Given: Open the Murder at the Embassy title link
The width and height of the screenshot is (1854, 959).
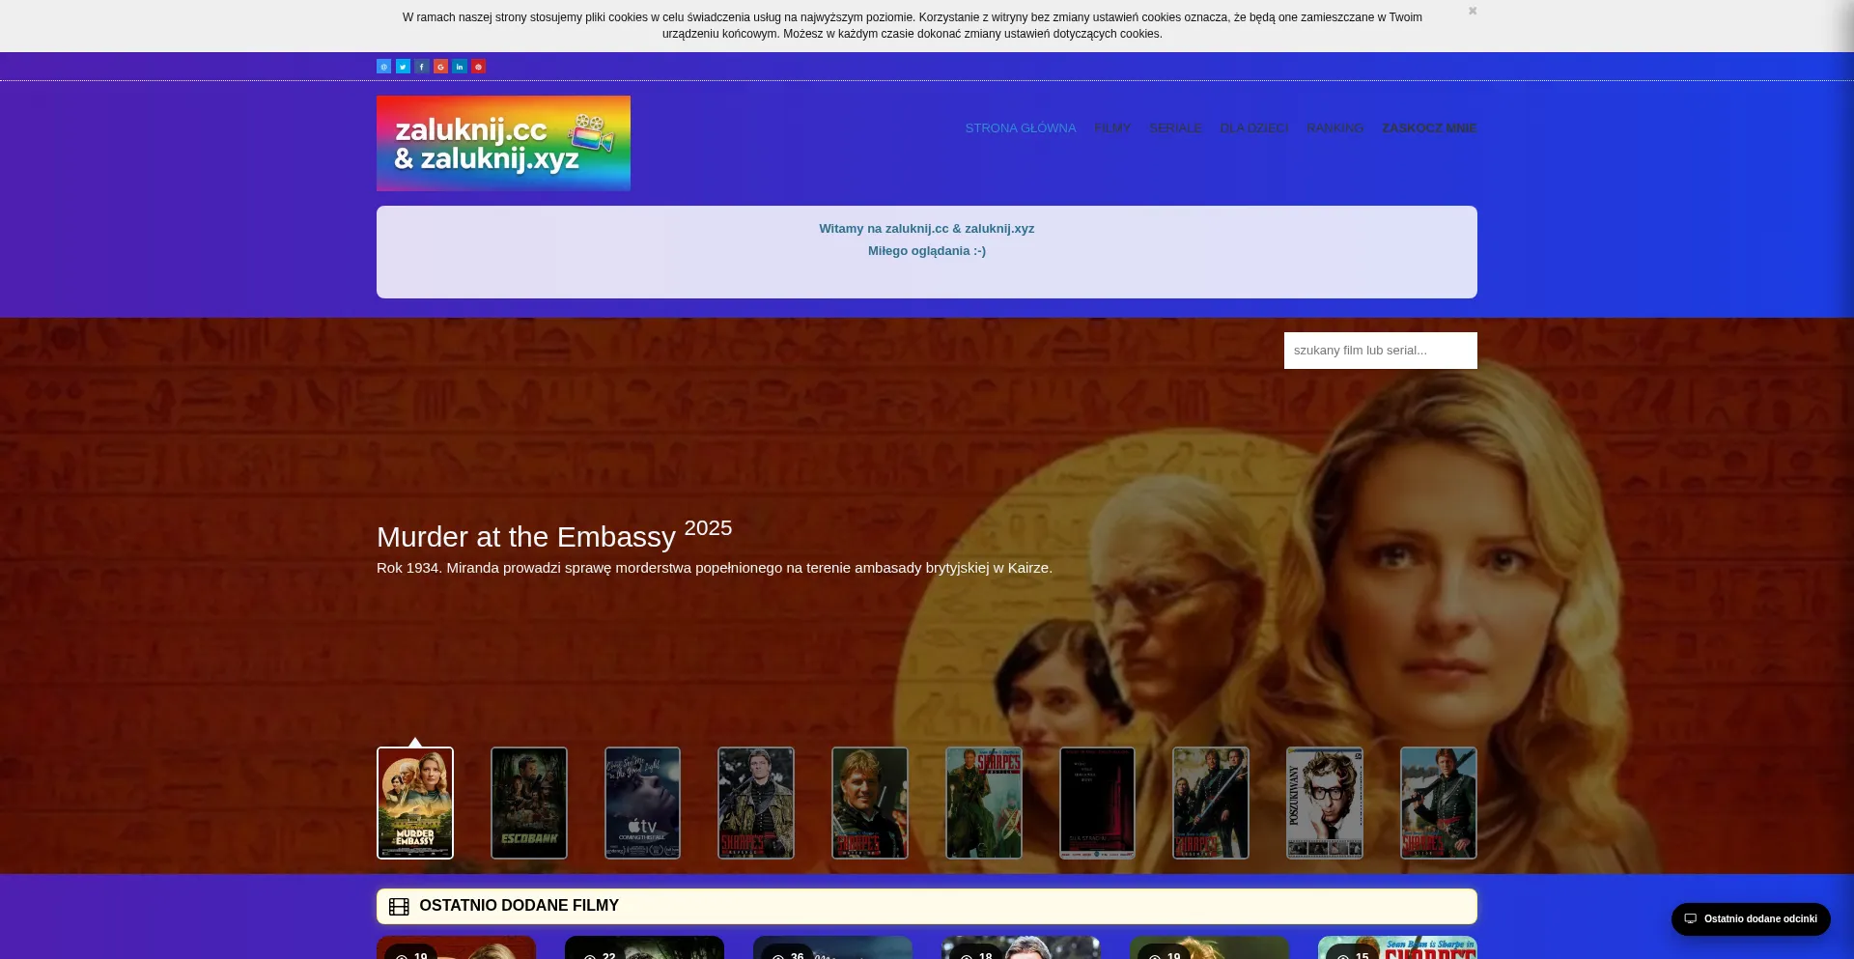Looking at the screenshot, I should [526, 537].
